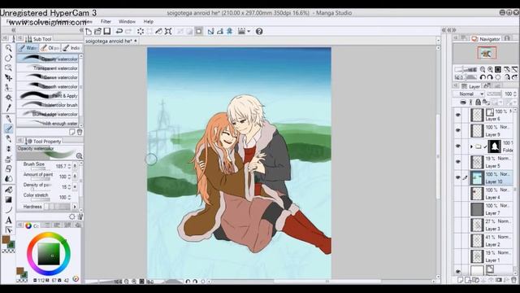Select the active Brush tool in toolbox

point(8,129)
